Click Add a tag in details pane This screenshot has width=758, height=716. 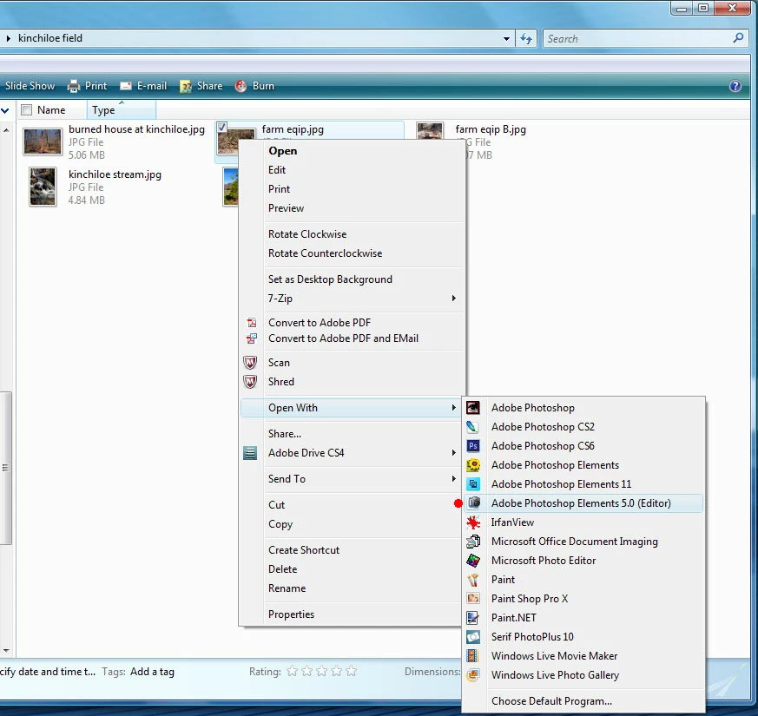pos(152,672)
